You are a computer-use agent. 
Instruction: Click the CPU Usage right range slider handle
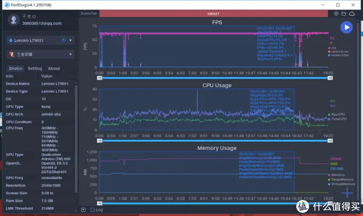(x=330, y=141)
